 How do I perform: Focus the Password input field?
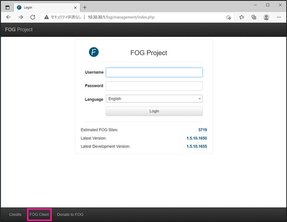(154, 86)
